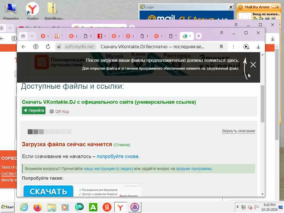Open the tab counter showing 11
The width and height of the screenshot is (284, 213).
point(23,36)
